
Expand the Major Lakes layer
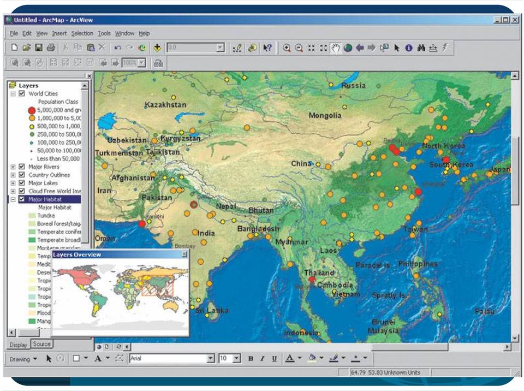13,183
